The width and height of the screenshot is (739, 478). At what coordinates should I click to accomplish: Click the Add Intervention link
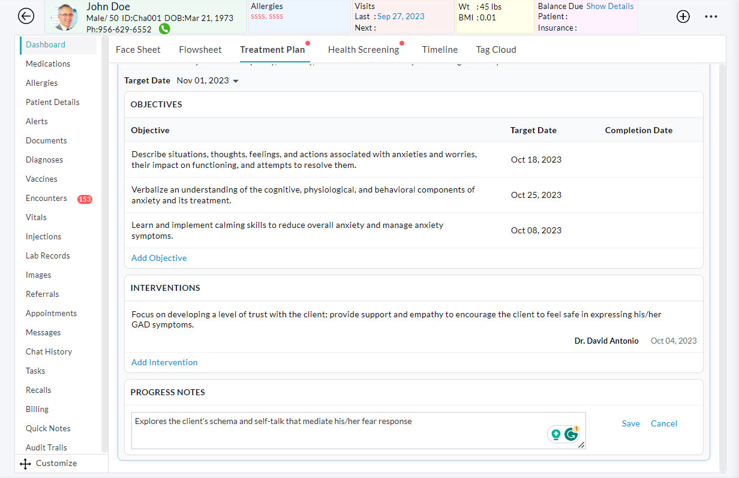[164, 362]
